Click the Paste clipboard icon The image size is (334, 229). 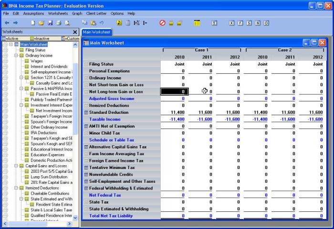[x=94, y=23]
